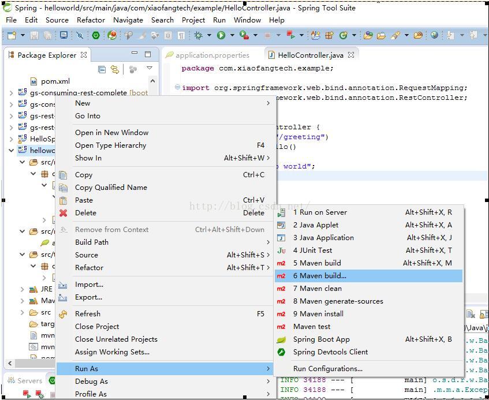Click the Search flashlight toolbar icon
This screenshot has width=489, height=400.
coord(395,35)
